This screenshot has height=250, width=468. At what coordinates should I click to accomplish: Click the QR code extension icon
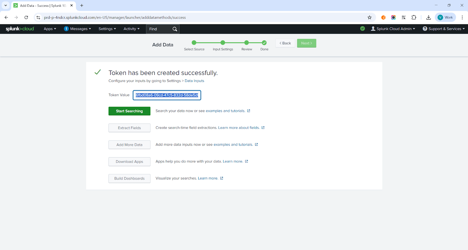coord(404,17)
